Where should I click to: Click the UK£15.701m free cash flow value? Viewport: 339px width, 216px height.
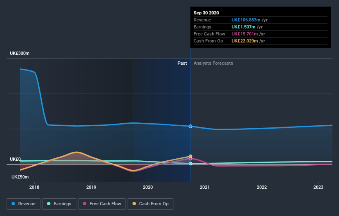coord(244,34)
